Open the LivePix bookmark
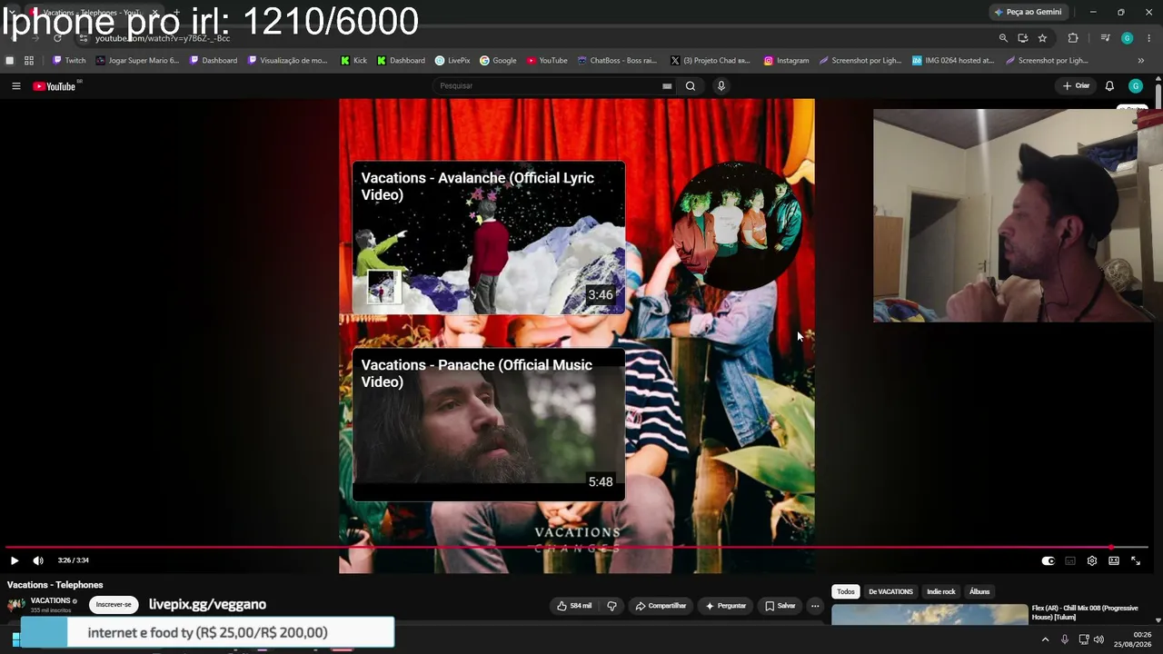 [x=452, y=61]
